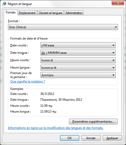
Task: Open the 'Que signifie la notation ?' link
Action: point(28,81)
